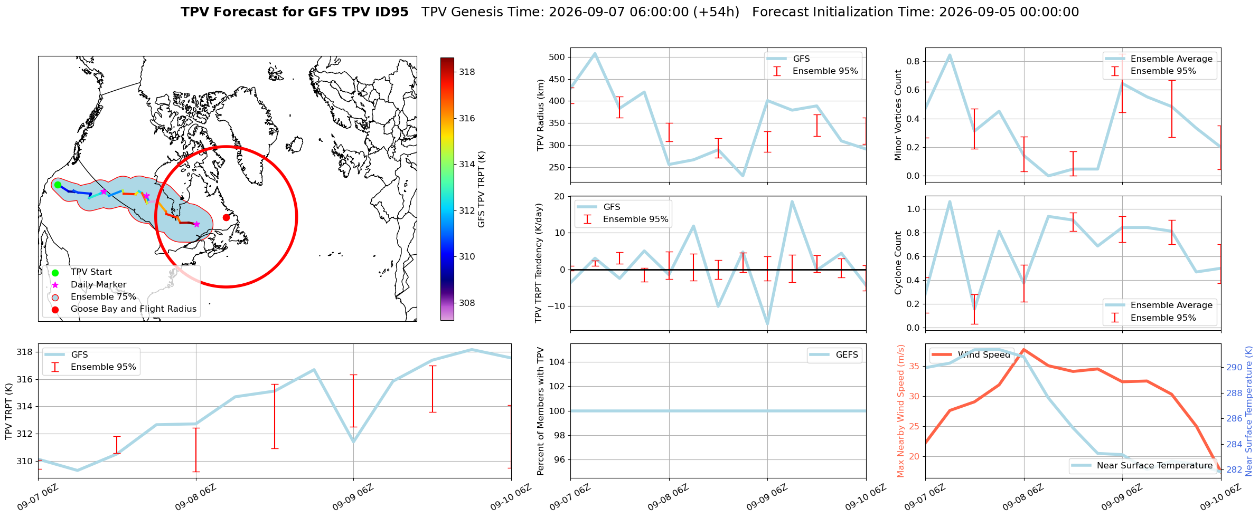Click the GEFS legend entry

834,355
